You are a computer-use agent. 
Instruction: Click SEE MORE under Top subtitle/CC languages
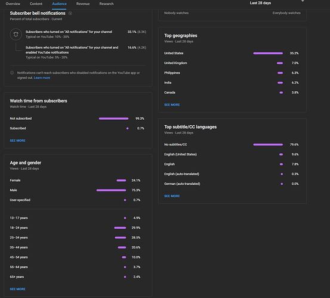click(x=172, y=196)
